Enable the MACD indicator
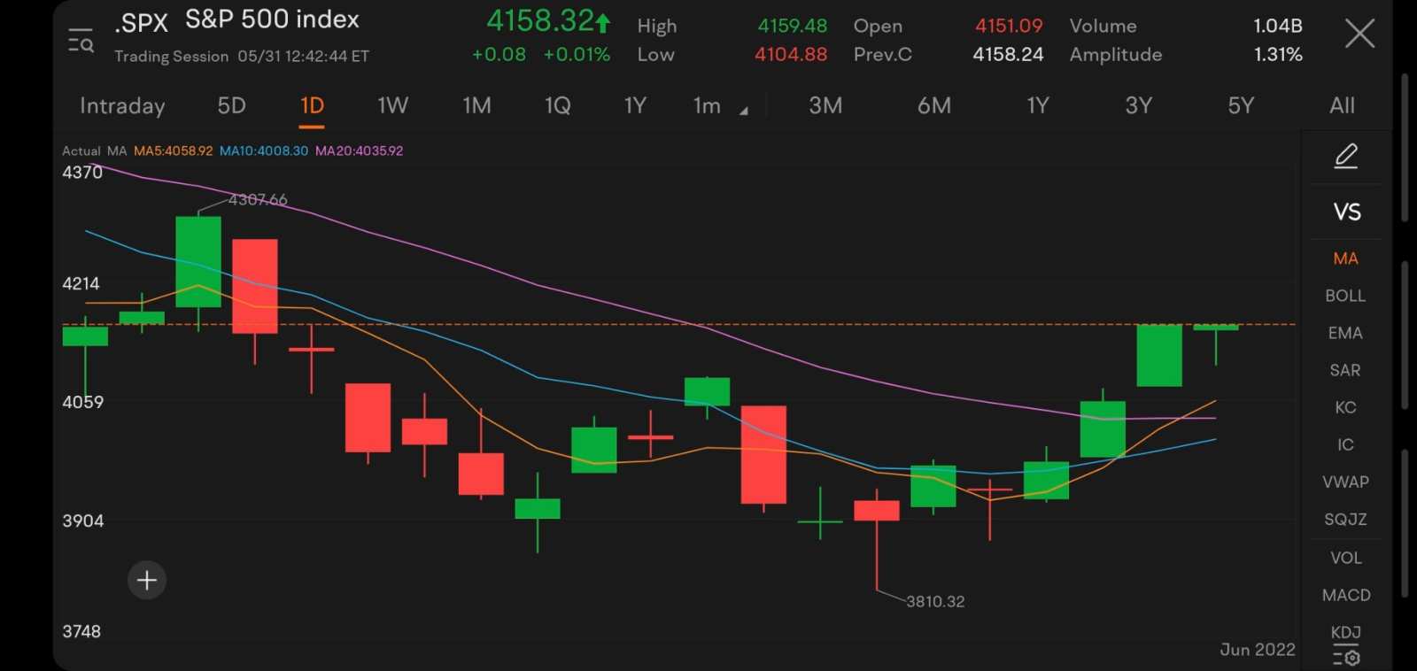 1346,595
